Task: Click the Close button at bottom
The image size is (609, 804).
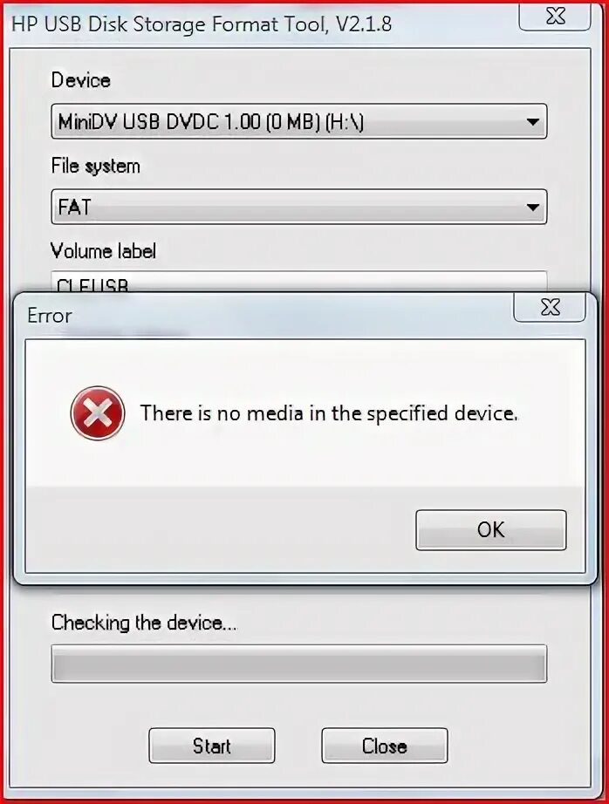Action: pyautogui.click(x=384, y=746)
